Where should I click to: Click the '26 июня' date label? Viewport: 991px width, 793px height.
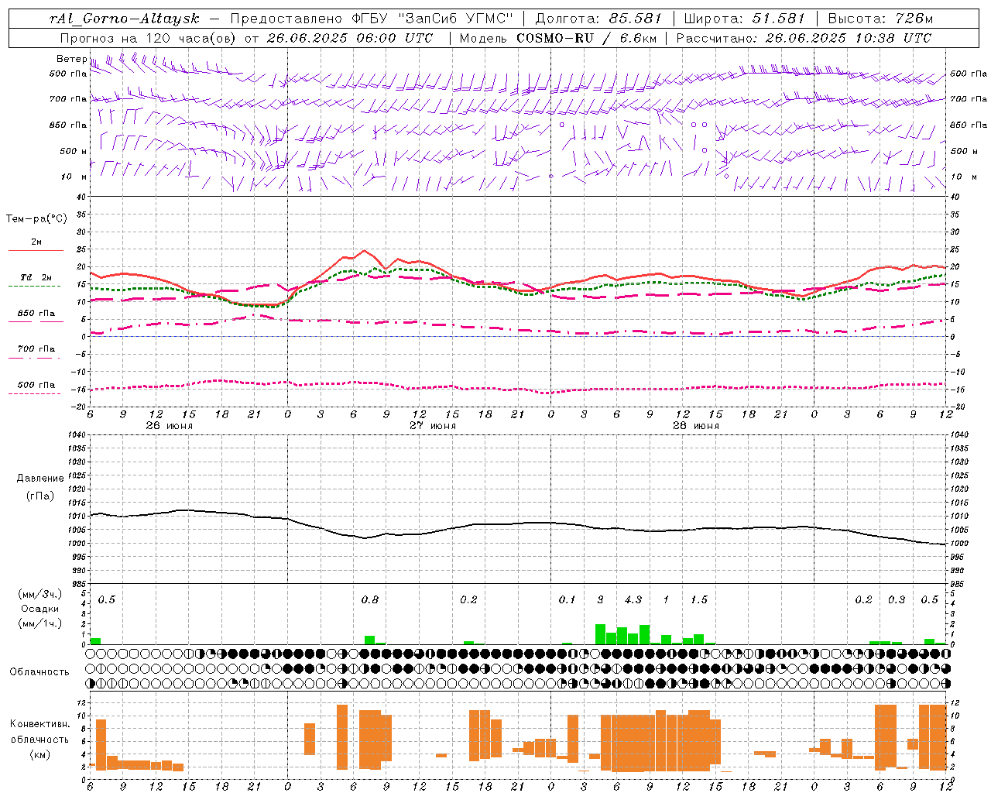pos(170,425)
